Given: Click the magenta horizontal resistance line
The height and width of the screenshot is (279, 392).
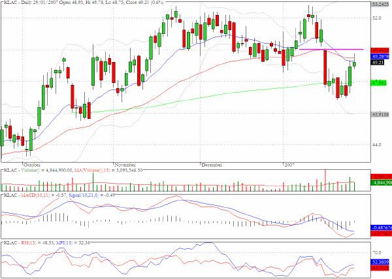Looking at the screenshot, I should tap(331, 50).
